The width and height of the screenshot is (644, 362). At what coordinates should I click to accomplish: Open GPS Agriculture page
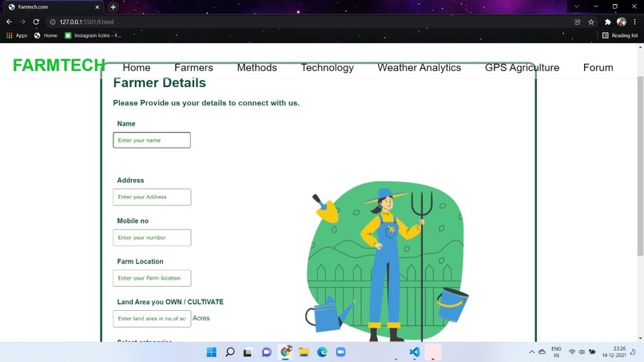[522, 67]
